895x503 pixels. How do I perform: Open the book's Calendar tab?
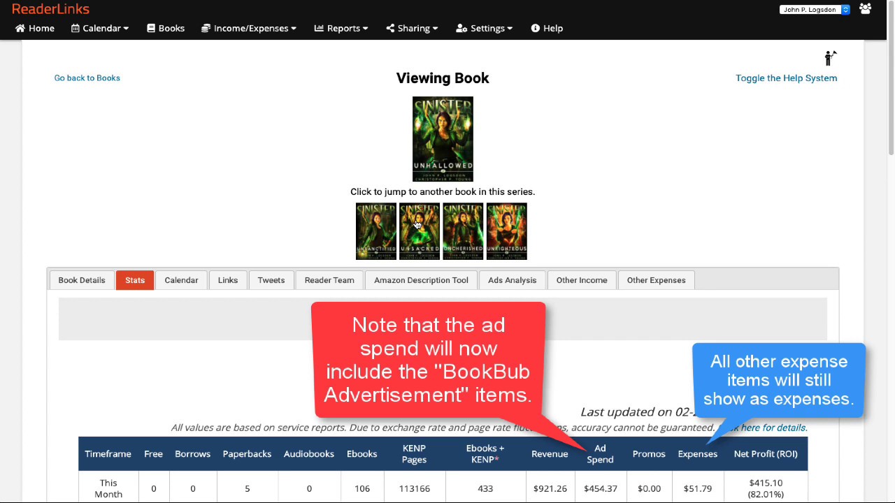click(x=181, y=280)
